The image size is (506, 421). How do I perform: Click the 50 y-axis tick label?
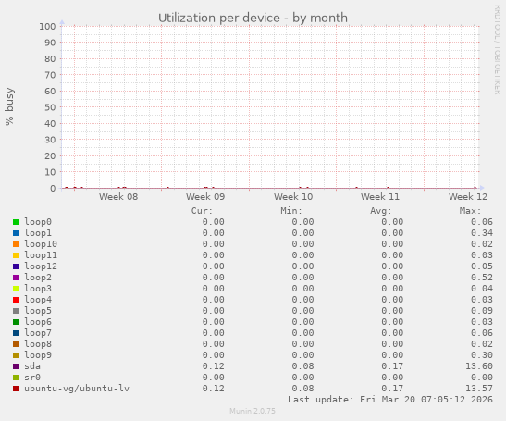click(50, 107)
